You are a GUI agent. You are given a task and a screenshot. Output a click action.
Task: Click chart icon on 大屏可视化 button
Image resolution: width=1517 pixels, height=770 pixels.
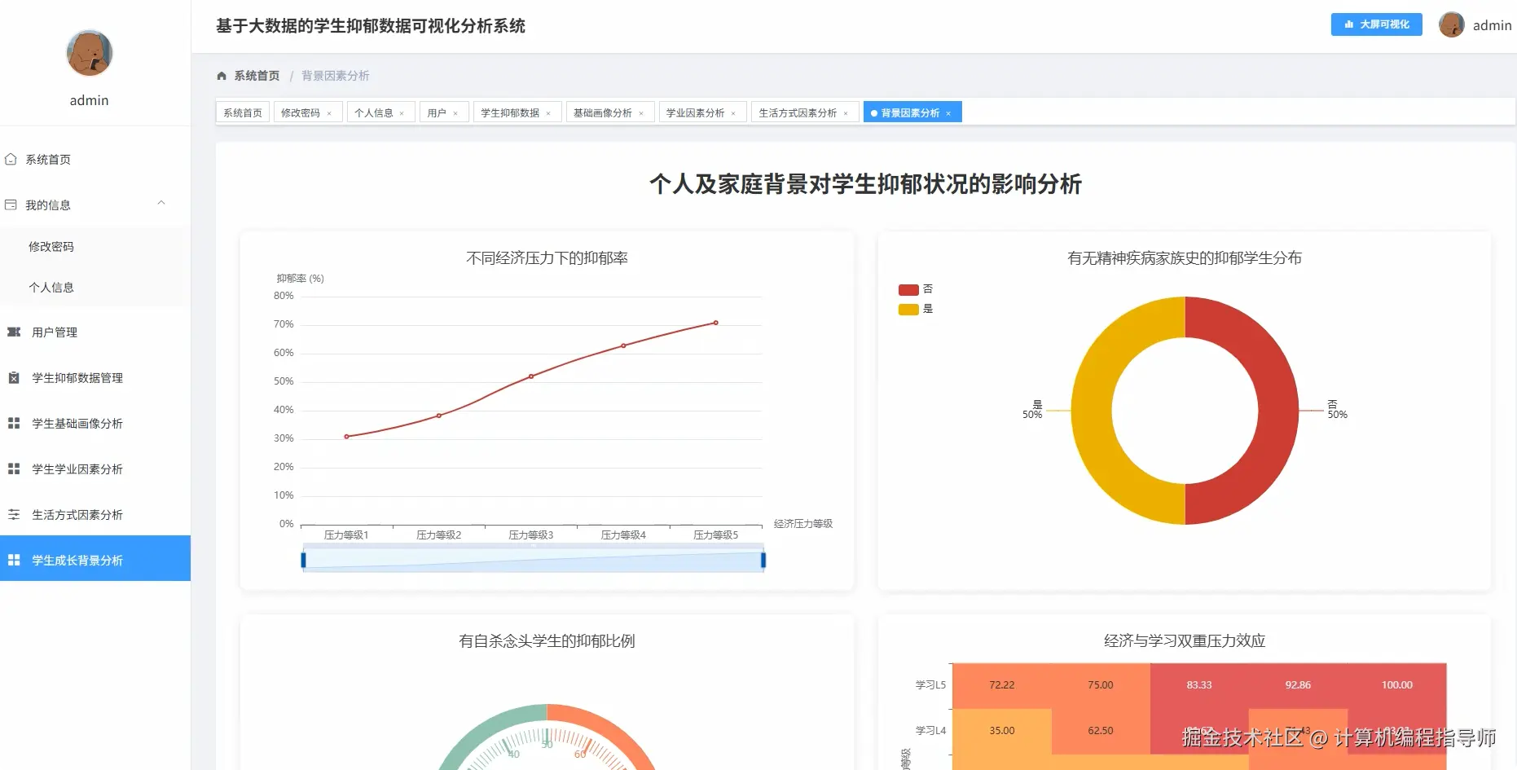point(1349,24)
